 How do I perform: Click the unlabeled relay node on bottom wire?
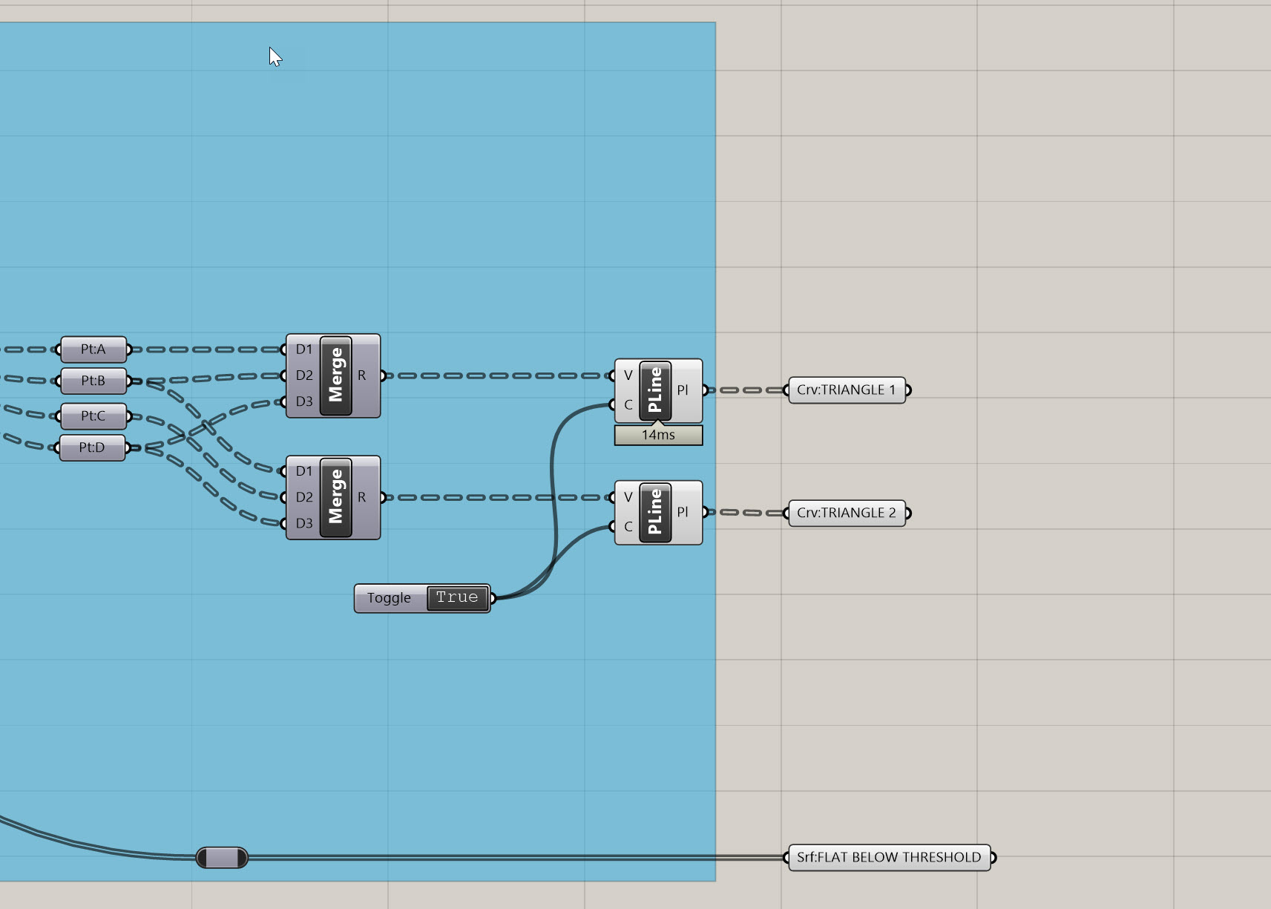[222, 858]
